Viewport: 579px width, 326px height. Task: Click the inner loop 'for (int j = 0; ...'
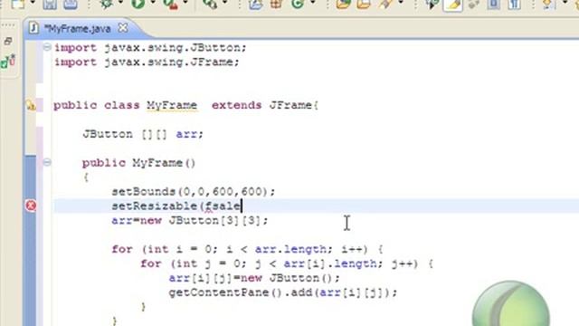[287, 264]
